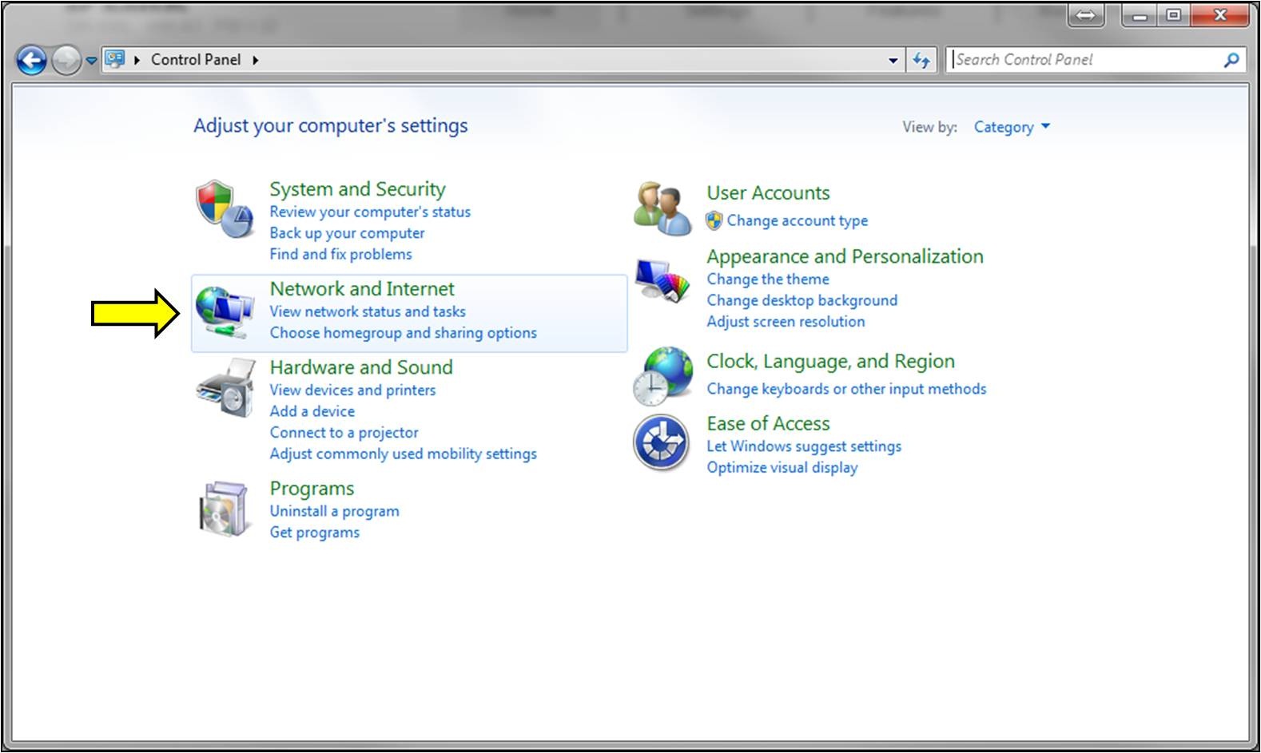
Task: Click the search magnifier icon
Action: pos(1231,59)
